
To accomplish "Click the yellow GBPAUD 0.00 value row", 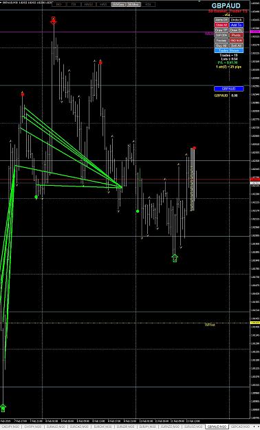I will (226, 96).
